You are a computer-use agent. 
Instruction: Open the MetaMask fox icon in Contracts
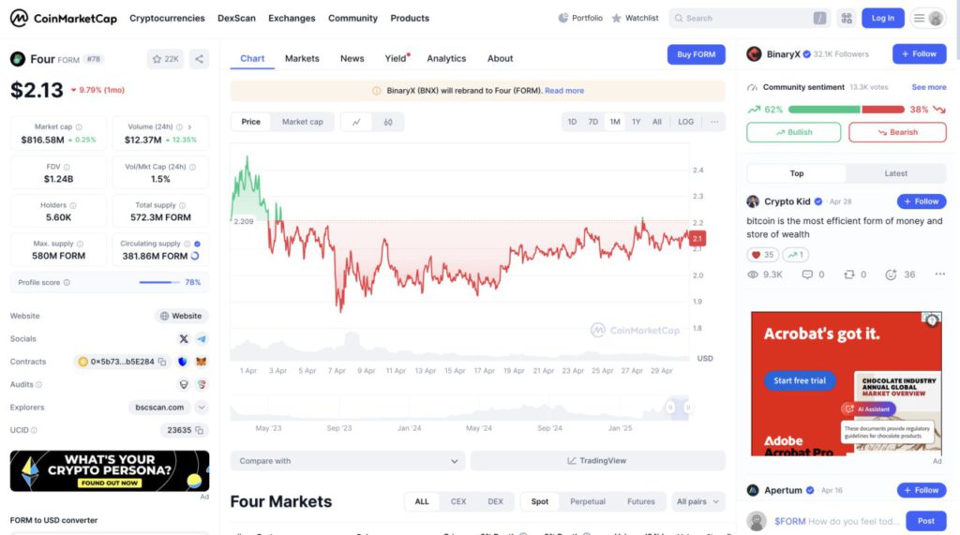(x=201, y=362)
